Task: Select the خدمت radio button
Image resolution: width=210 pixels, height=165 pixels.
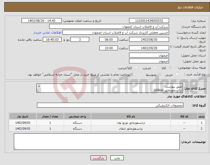Action: pos(155,68)
